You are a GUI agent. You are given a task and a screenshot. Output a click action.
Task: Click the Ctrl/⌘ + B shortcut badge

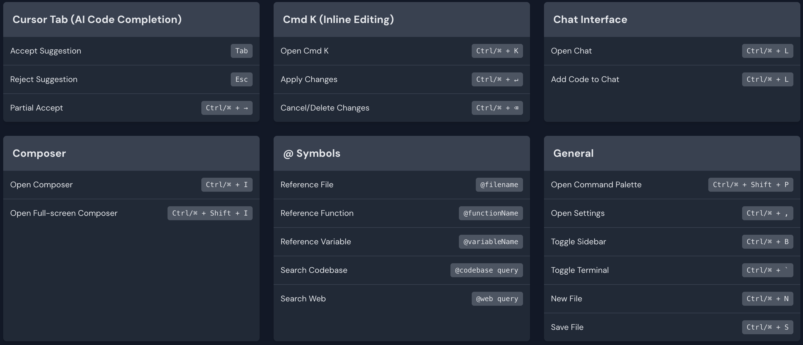pyautogui.click(x=767, y=242)
